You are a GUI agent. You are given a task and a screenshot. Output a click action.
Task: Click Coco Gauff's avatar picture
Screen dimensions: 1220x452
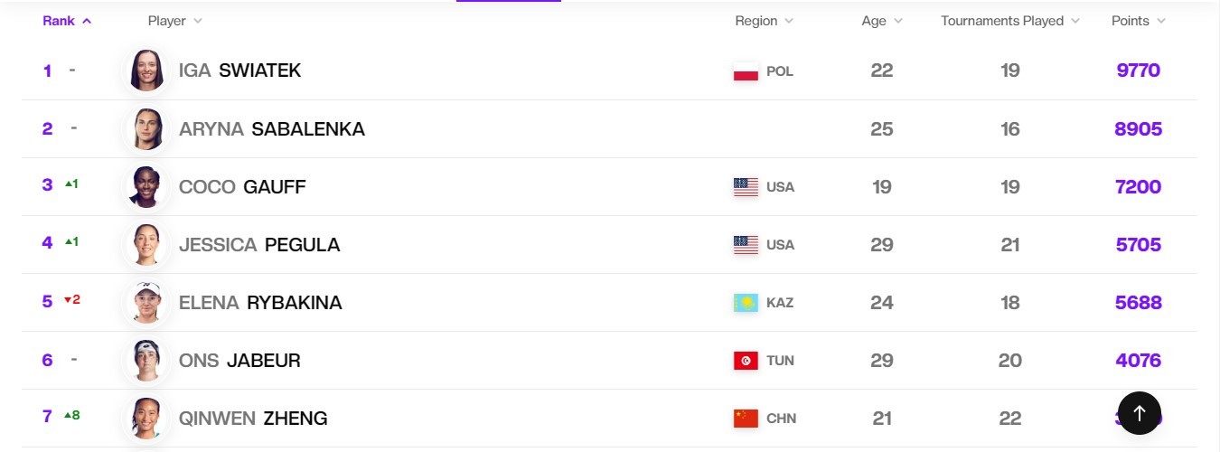tap(146, 186)
